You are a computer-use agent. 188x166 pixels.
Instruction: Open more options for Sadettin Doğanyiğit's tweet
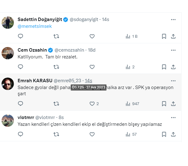[x=173, y=19]
